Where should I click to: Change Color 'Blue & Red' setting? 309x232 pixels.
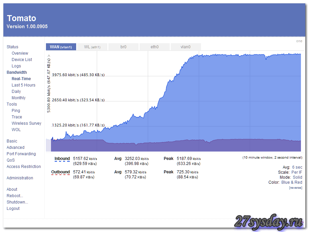tap(292, 182)
